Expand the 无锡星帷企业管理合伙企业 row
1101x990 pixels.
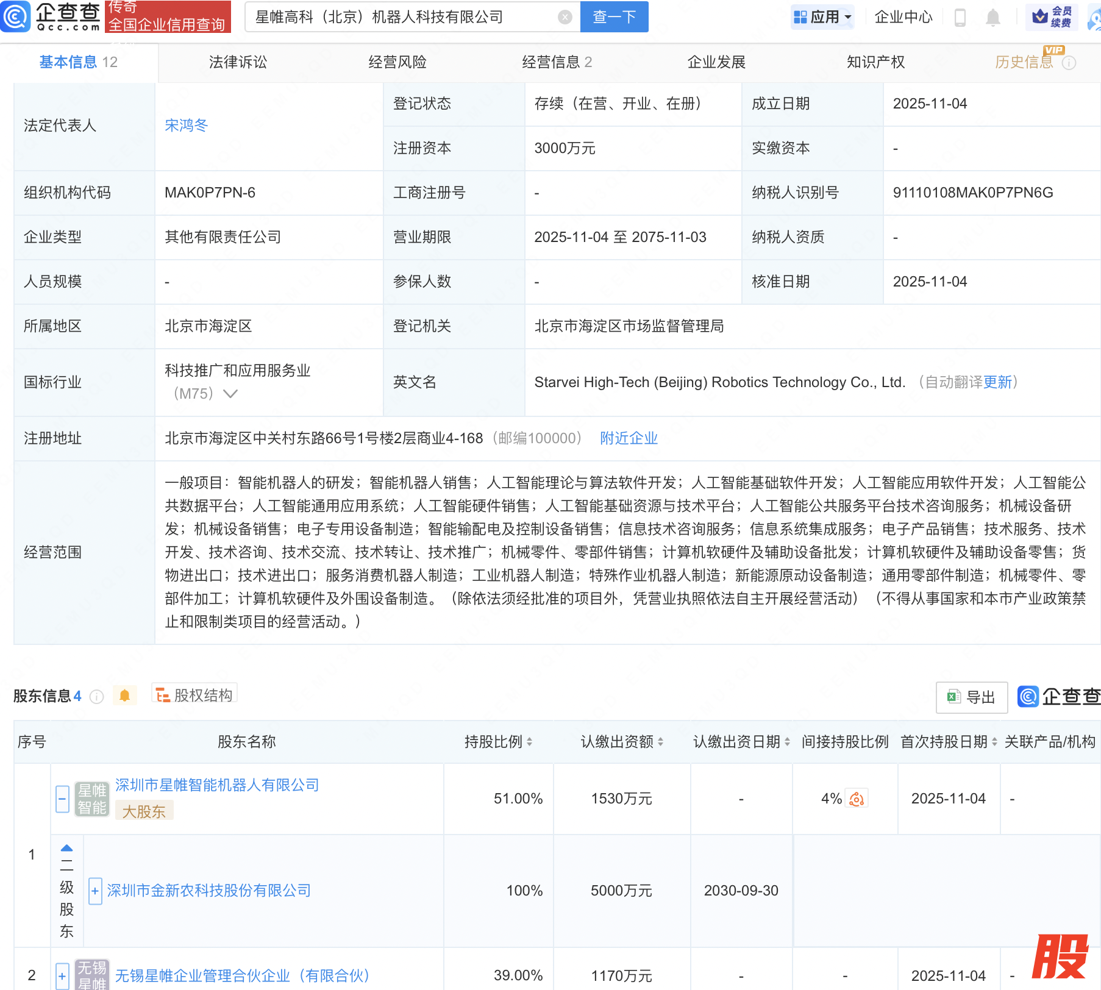click(62, 975)
